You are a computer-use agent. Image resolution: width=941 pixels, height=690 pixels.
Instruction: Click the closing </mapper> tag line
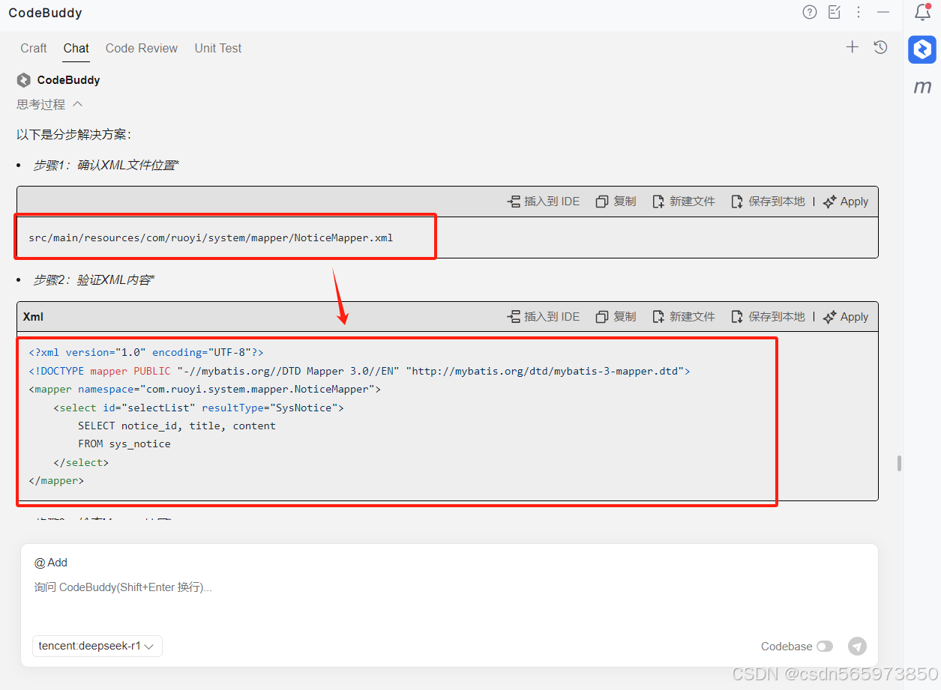pyautogui.click(x=56, y=481)
